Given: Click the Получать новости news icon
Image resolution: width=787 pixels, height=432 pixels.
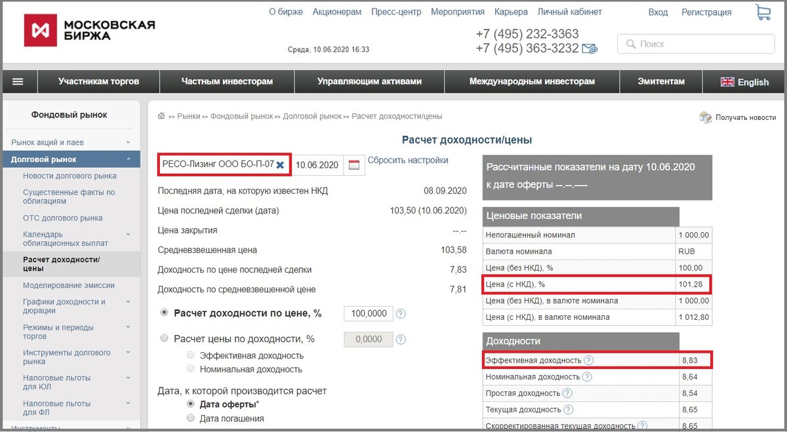Looking at the screenshot, I should (x=706, y=117).
